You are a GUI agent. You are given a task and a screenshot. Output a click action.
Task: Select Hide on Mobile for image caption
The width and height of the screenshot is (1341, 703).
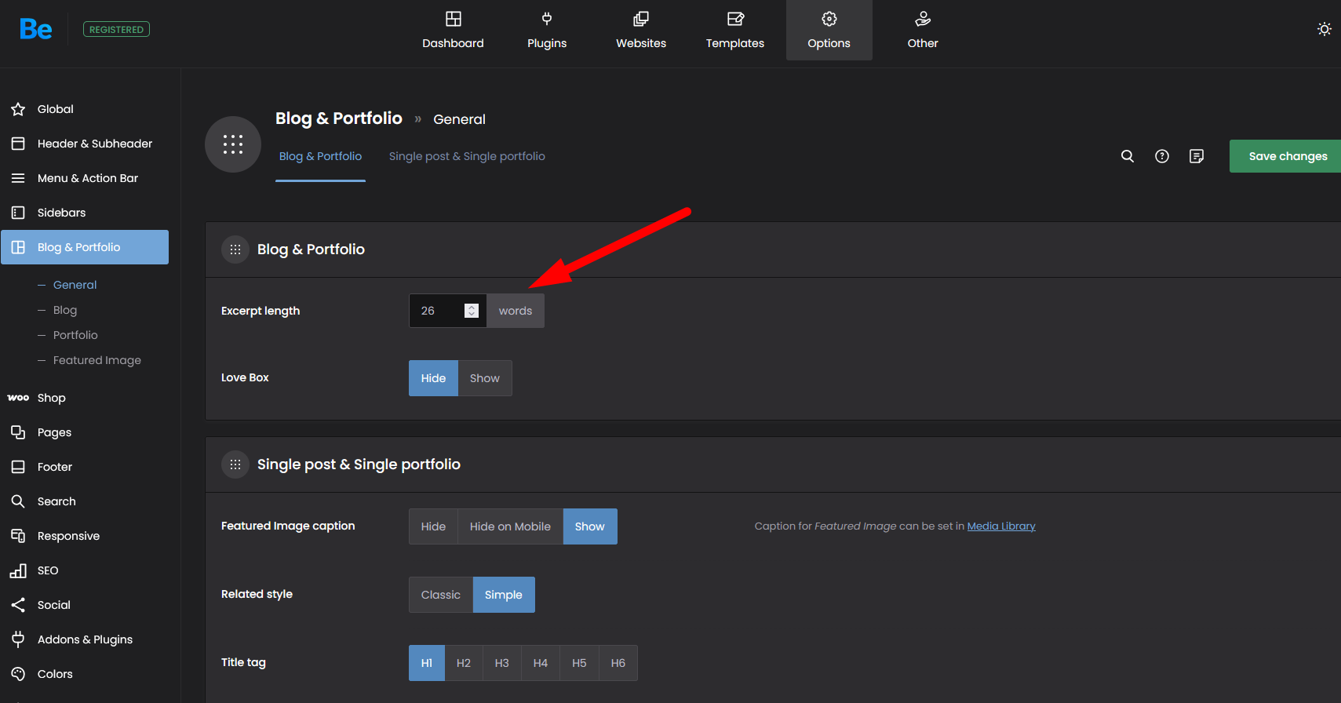tap(510, 526)
